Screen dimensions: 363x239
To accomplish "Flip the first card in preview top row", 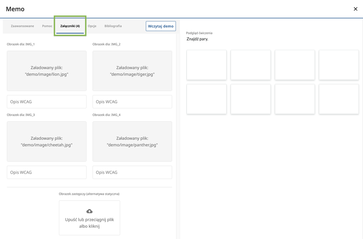I will (206, 65).
